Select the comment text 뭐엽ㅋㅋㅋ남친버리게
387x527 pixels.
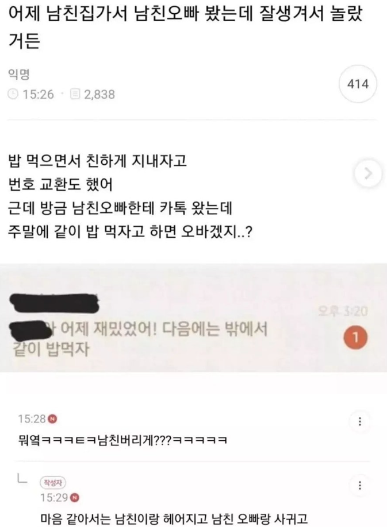pos(123,440)
